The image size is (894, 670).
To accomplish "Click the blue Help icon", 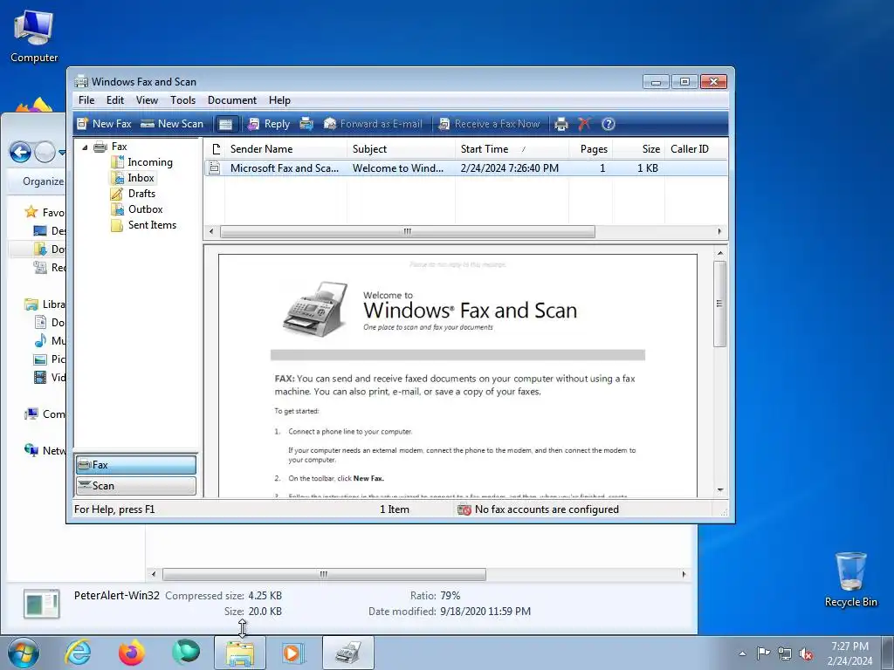I will (609, 124).
